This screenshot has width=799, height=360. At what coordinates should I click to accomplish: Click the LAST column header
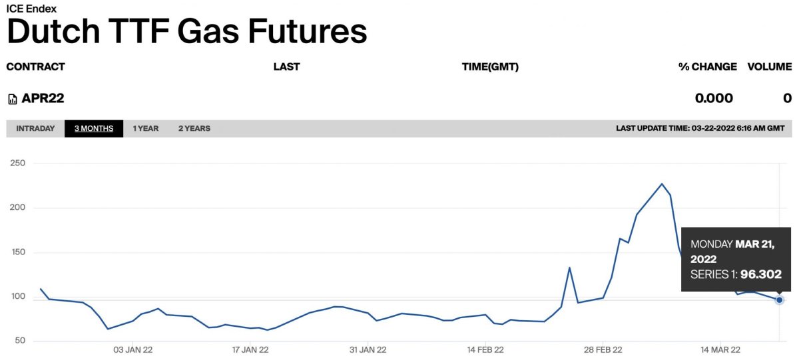pos(286,66)
